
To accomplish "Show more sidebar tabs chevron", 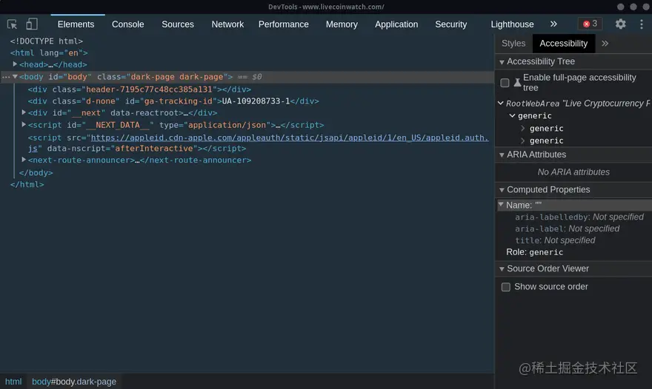I will pos(605,44).
